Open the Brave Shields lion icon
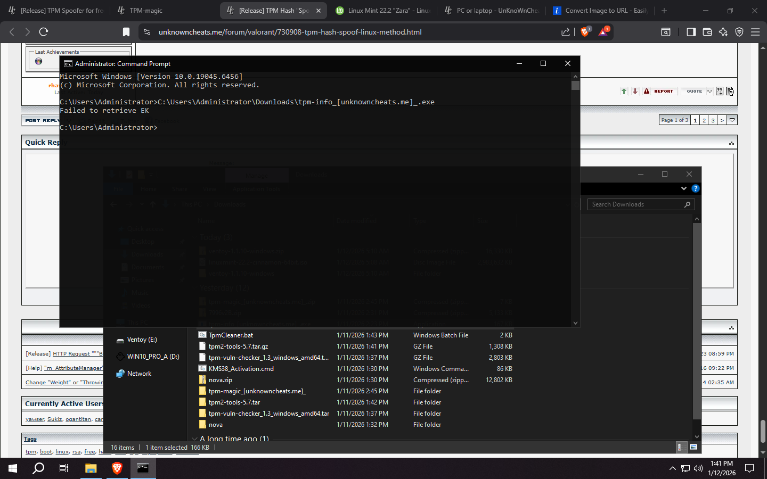The height and width of the screenshot is (479, 767). pos(585,32)
